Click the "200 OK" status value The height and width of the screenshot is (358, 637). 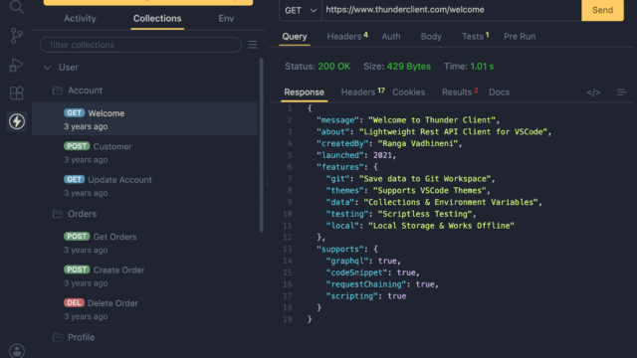(x=334, y=67)
